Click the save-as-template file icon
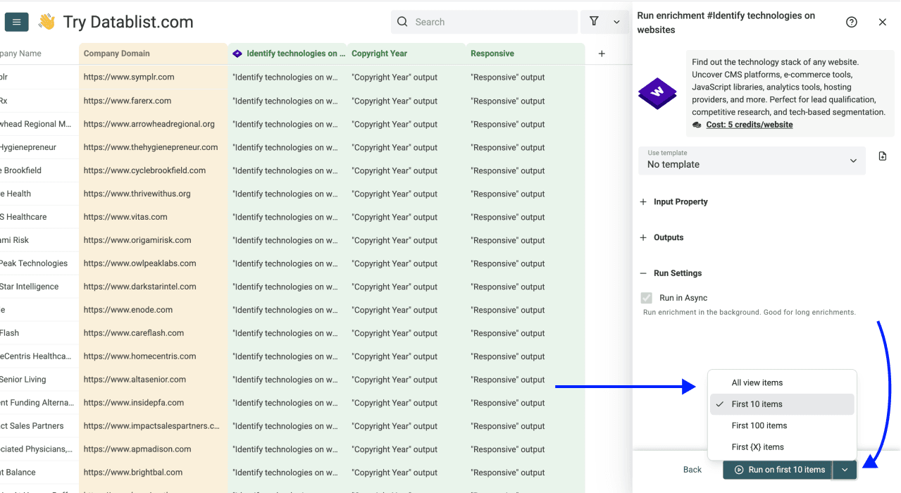The width and height of the screenshot is (901, 493). [x=882, y=156]
